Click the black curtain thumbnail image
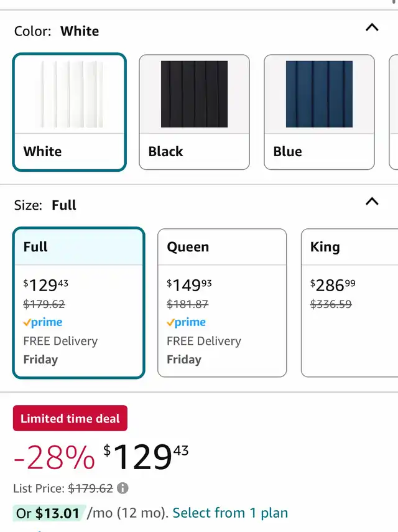The width and height of the screenshot is (398, 532). pos(194,94)
